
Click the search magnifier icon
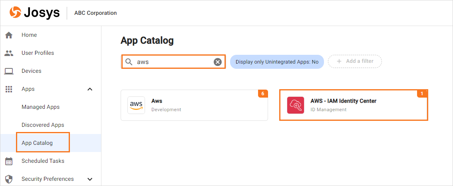coord(129,62)
